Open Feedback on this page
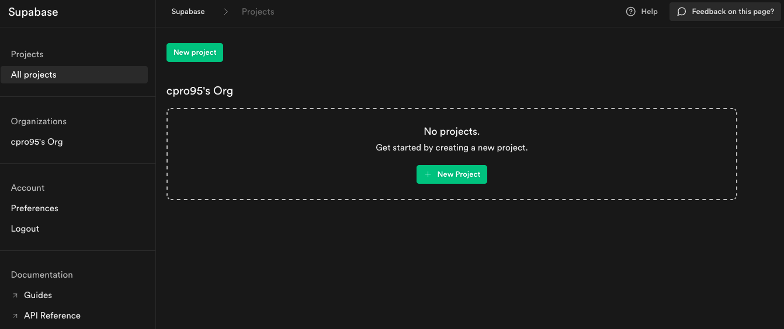This screenshot has width=784, height=329. [x=725, y=12]
